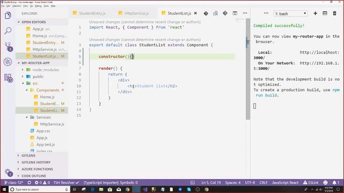Open the View menu

click(x=25, y=6)
